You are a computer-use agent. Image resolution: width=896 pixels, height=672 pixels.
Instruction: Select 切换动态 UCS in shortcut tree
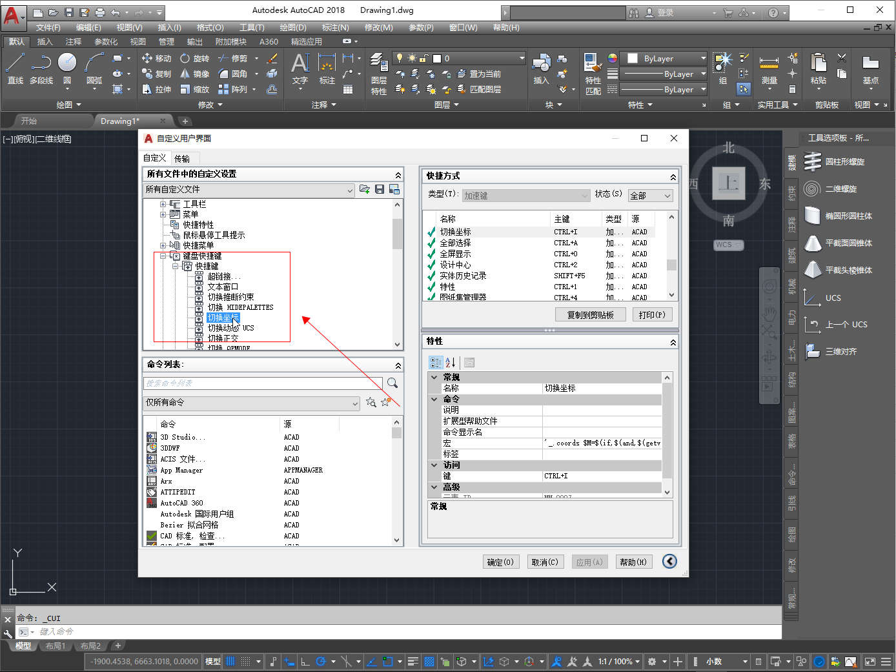pos(230,328)
